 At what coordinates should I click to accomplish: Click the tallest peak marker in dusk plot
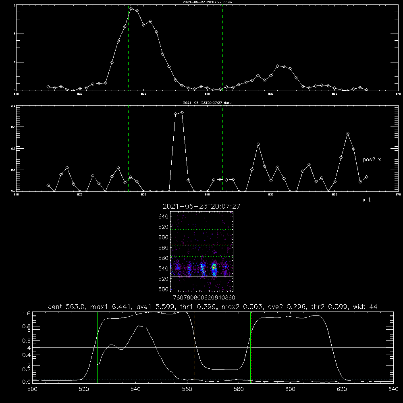[x=182, y=112]
